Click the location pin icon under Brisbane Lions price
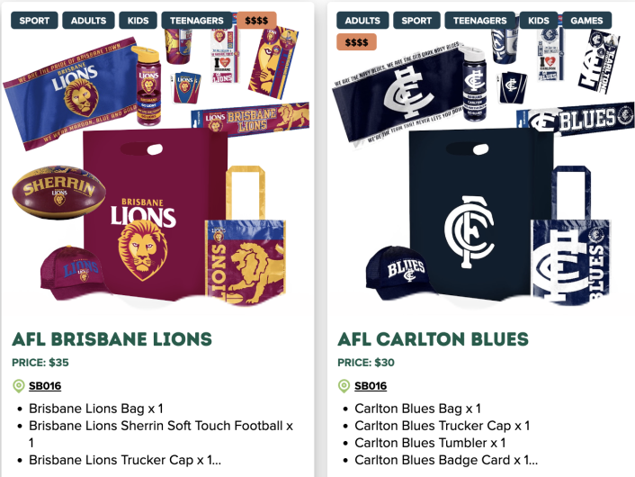This screenshot has height=477, width=635. pyautogui.click(x=19, y=386)
